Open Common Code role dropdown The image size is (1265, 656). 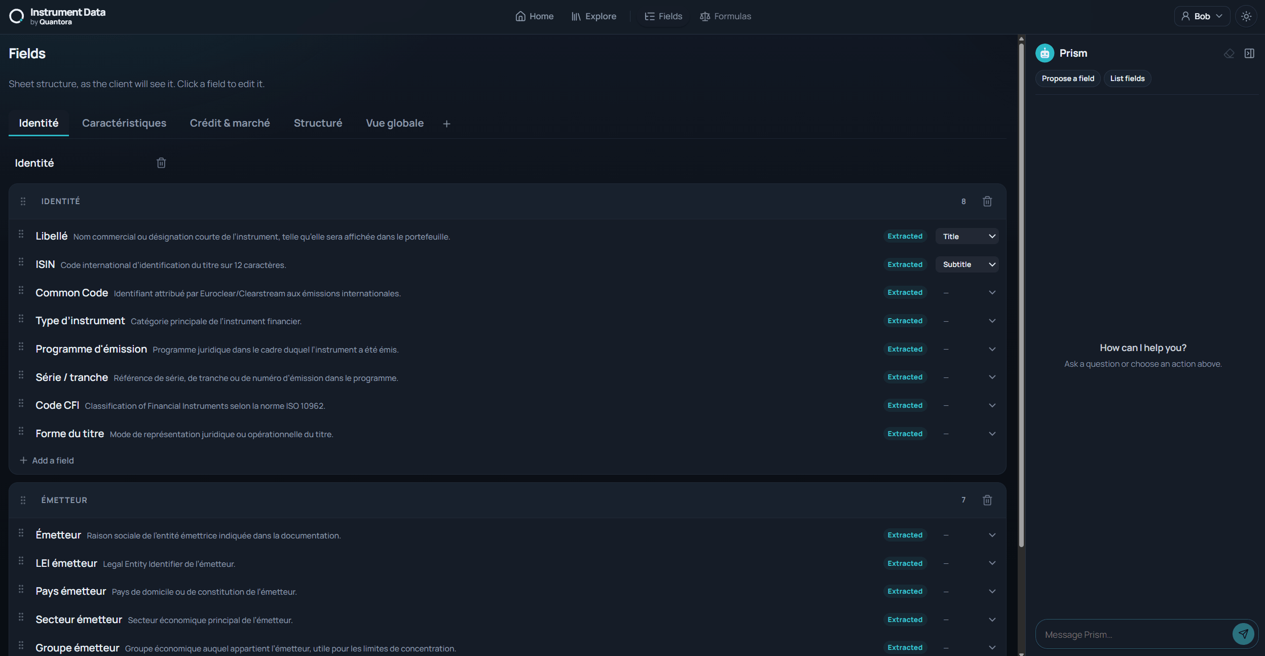(x=967, y=293)
